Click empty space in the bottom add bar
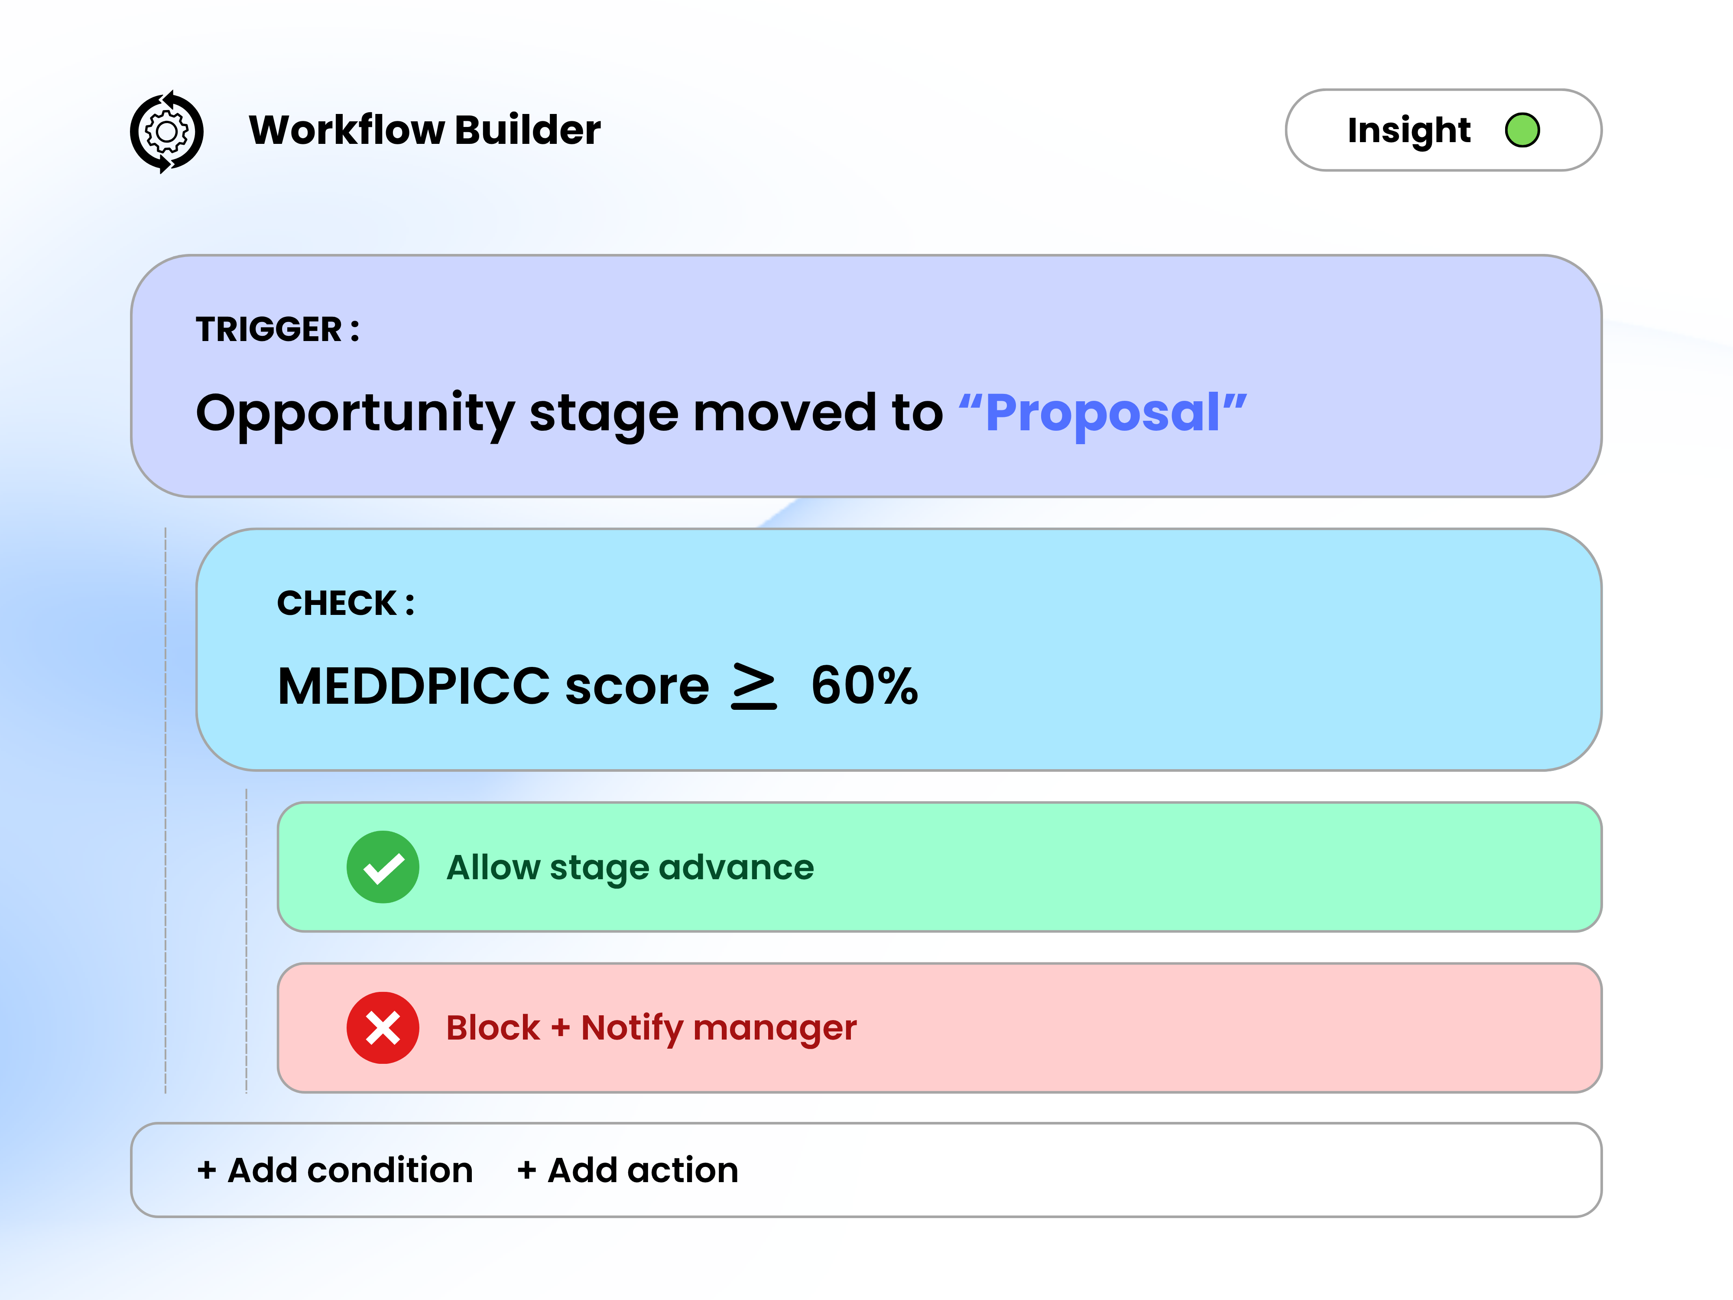Viewport: 1733px width, 1300px height. pyautogui.click(x=1175, y=1170)
